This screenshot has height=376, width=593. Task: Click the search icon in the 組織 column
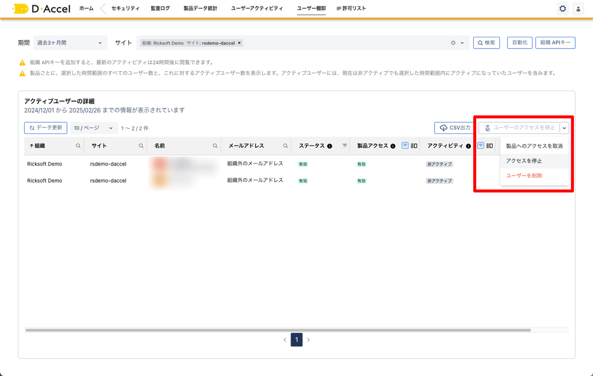point(78,146)
